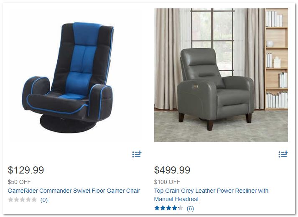Screen dimensions: 298x217
Task: Select the first blue star under the recliner
Action: coord(157,208)
